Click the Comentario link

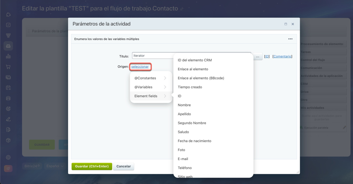[282, 56]
